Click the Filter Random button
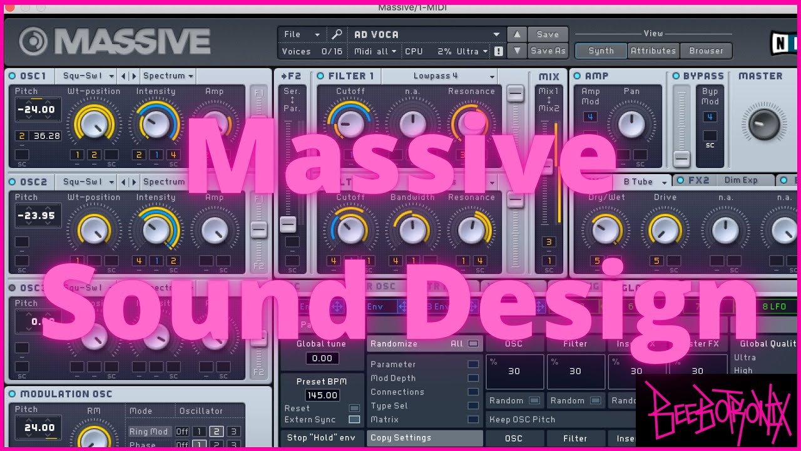Image resolution: width=801 pixels, height=451 pixels. click(x=576, y=401)
